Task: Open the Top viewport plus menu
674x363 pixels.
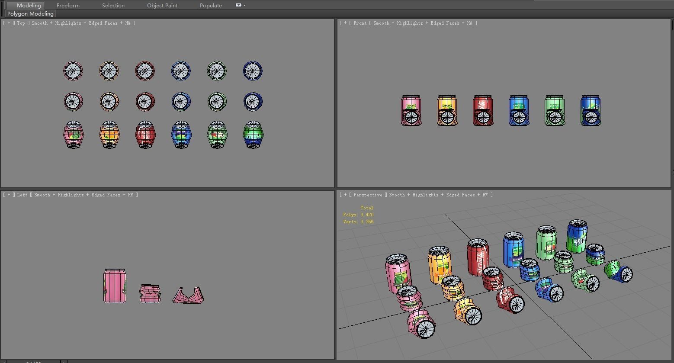Action: 9,23
